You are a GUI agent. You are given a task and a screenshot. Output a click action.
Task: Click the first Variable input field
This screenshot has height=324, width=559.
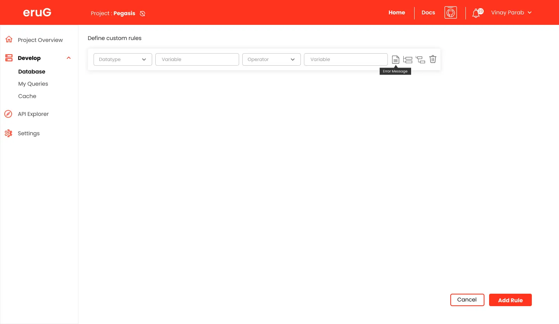[197, 59]
